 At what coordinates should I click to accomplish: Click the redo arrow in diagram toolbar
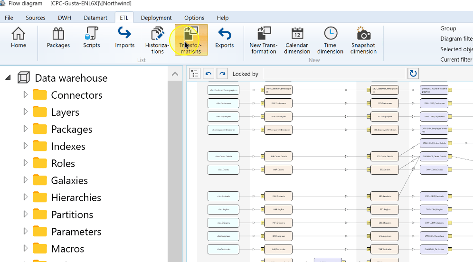tap(222, 74)
